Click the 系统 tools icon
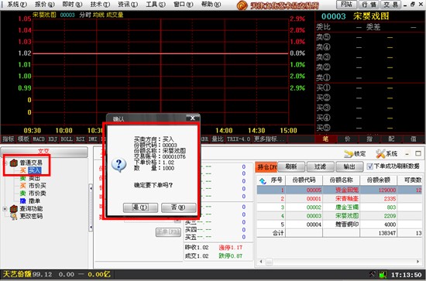This screenshot has width=426, height=281. 380,154
